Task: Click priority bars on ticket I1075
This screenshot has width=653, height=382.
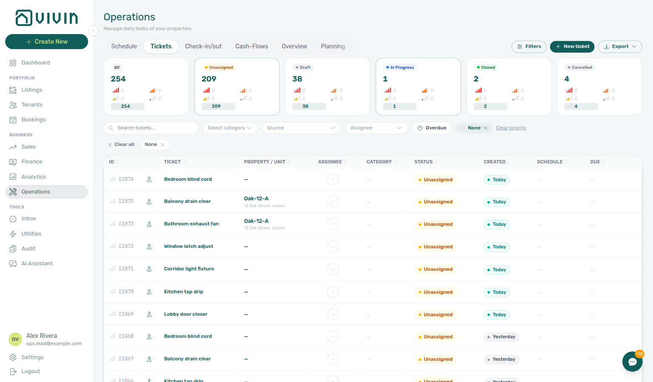Action: point(112,201)
